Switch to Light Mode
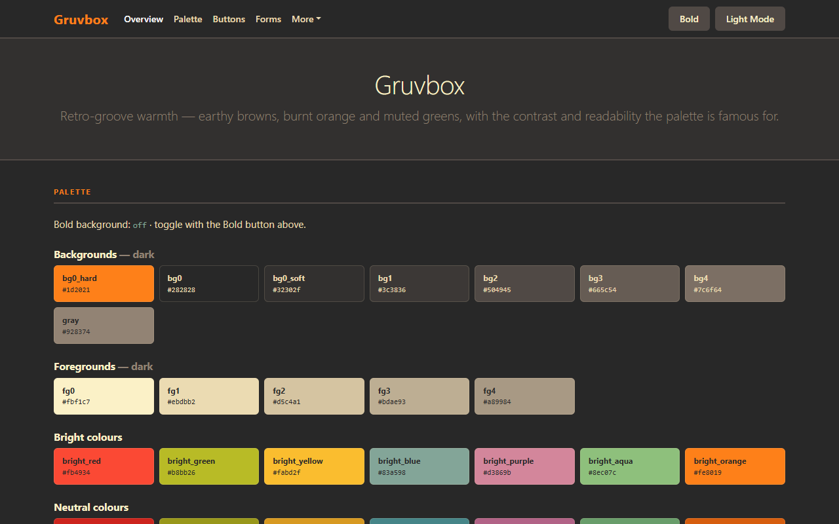 (750, 19)
